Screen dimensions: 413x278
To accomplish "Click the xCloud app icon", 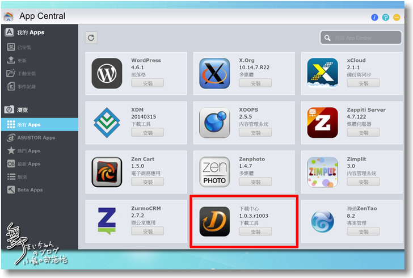I will 323,73.
